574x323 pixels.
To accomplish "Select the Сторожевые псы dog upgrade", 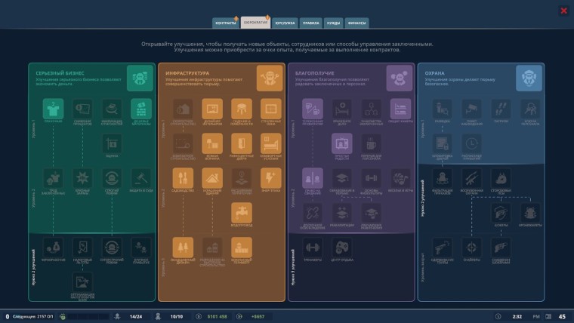I will tap(501, 178).
